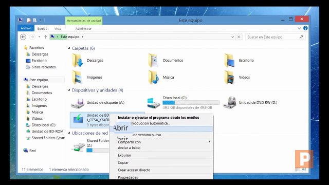Click Herramientas de unidad contextual tab
This screenshot has width=329, height=185.
(x=84, y=21)
